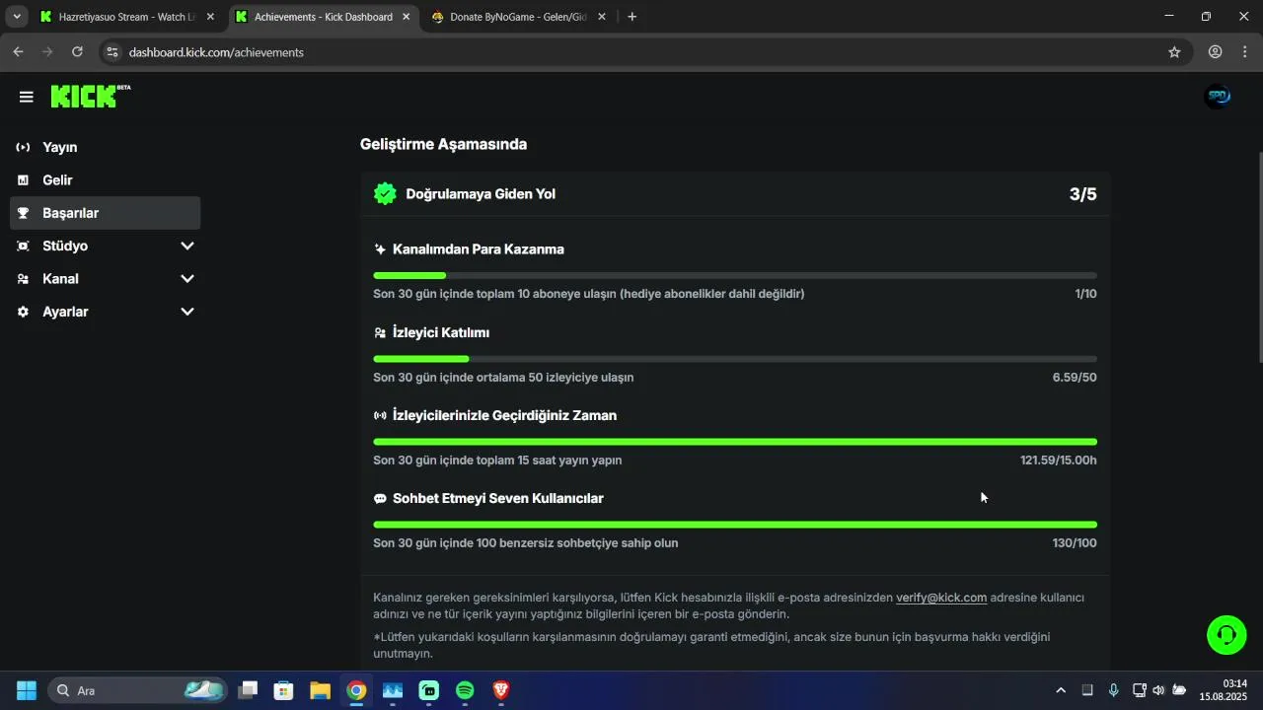Open File Explorer from the taskbar
The width and height of the screenshot is (1263, 710).
(320, 690)
